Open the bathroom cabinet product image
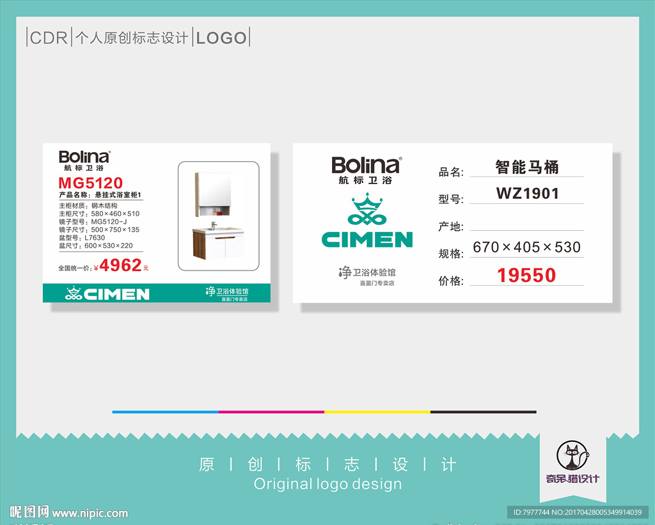655x525 pixels. pyautogui.click(x=219, y=216)
